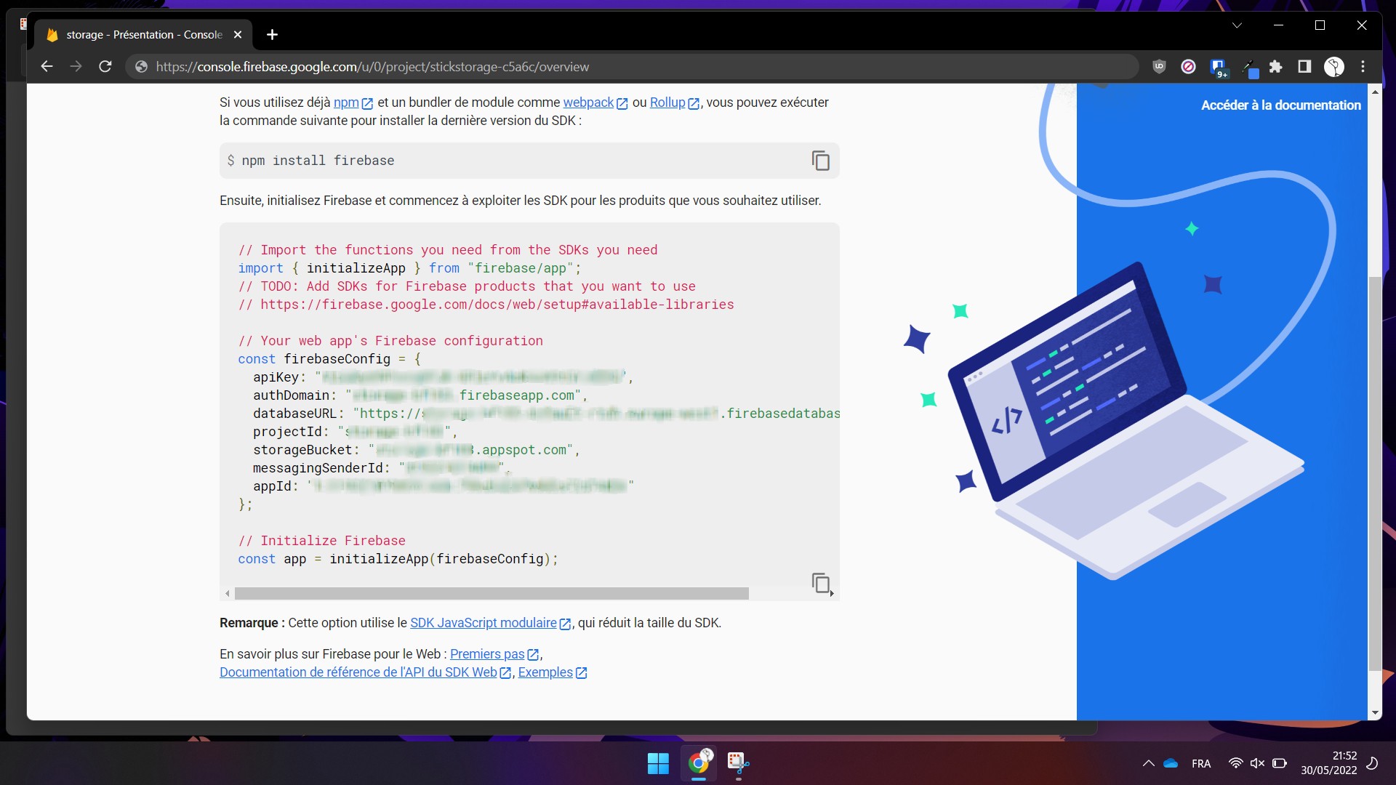Viewport: 1396px width, 785px height.
Task: Open the Exemples link
Action: [552, 672]
